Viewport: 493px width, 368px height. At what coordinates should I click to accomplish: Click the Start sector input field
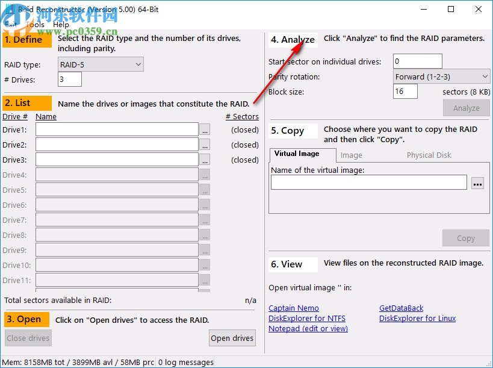tap(418, 61)
